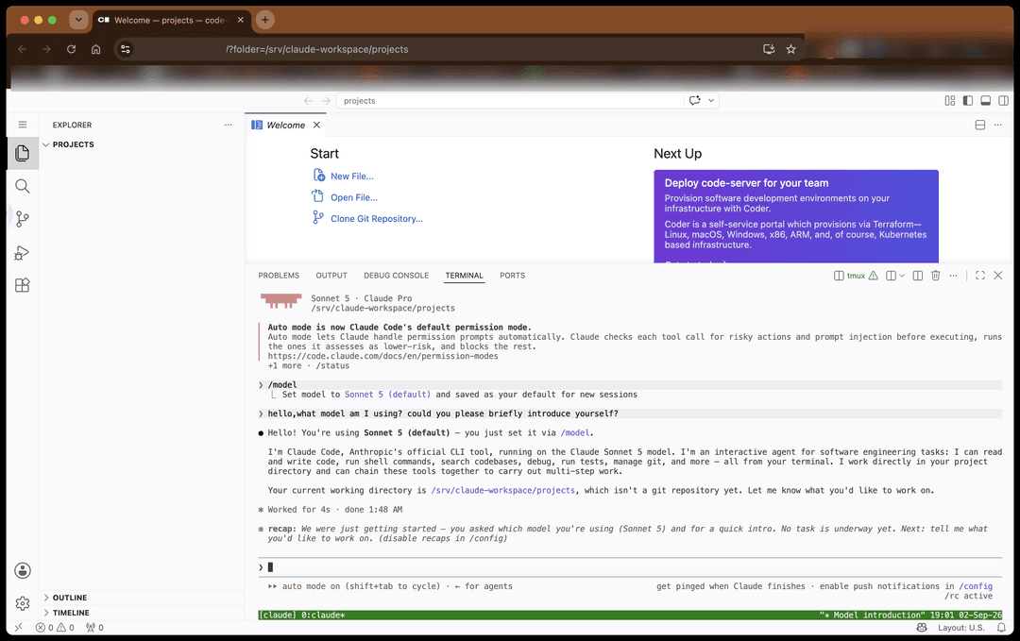Open the chat icon in the command center
Image resolution: width=1020 pixels, height=641 pixels.
(695, 101)
